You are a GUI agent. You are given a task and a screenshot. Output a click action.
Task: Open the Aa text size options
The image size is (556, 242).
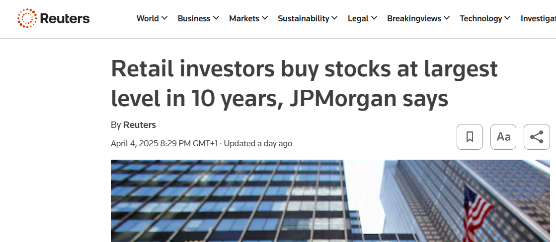503,137
